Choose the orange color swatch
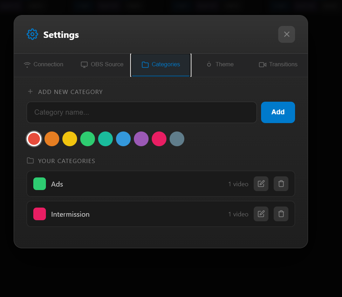This screenshot has width=342, height=297. tap(52, 139)
